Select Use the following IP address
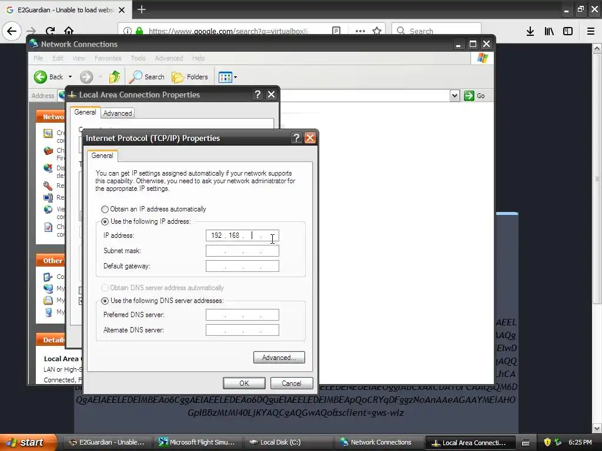The width and height of the screenshot is (602, 451). [105, 221]
